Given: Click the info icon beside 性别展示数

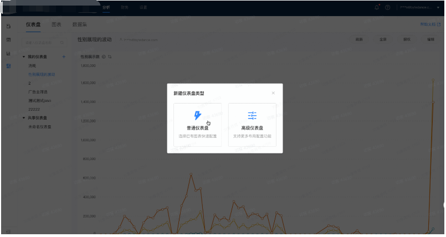Looking at the screenshot, I should pyautogui.click(x=104, y=57).
